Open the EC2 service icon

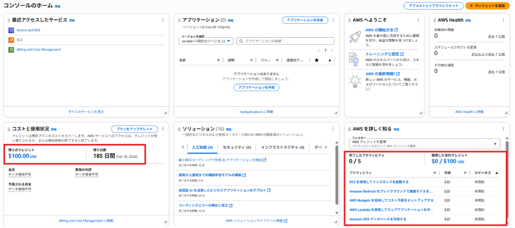click(11, 40)
